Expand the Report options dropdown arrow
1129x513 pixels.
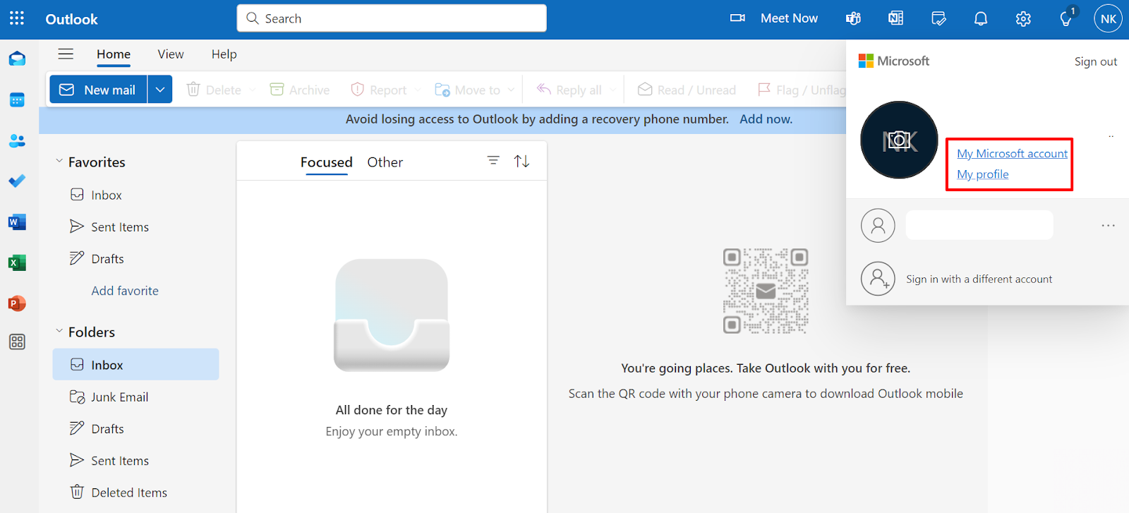[x=418, y=90]
